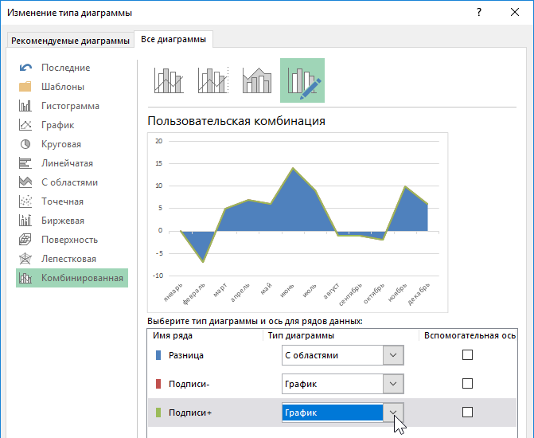This screenshot has width=534, height=438.
Task: Select column-line on secondary axis icon
Action: tap(212, 81)
